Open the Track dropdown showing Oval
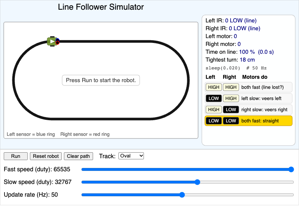Screen dimensions: 299x206 [x=131, y=156]
